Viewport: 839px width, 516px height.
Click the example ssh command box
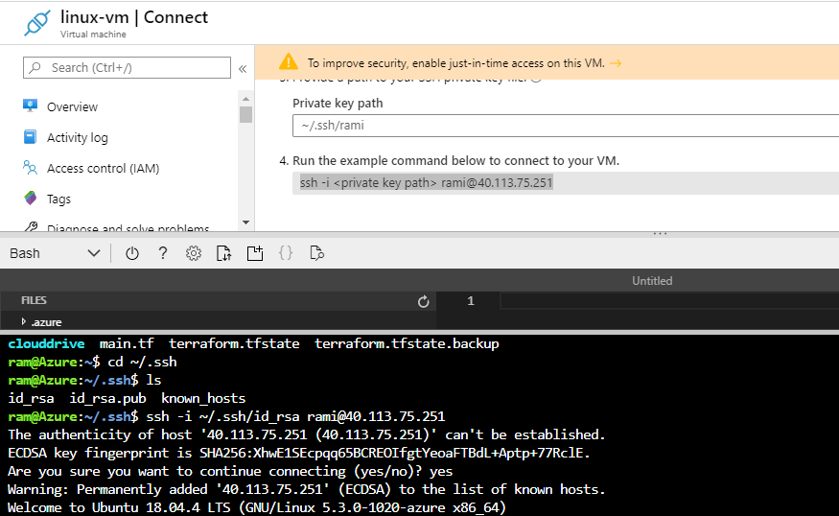coord(565,183)
